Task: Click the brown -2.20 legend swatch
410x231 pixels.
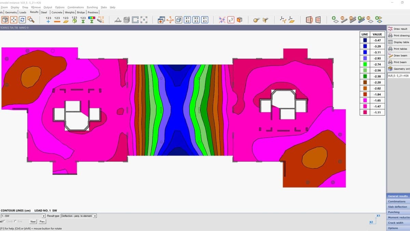Action: coord(365,82)
